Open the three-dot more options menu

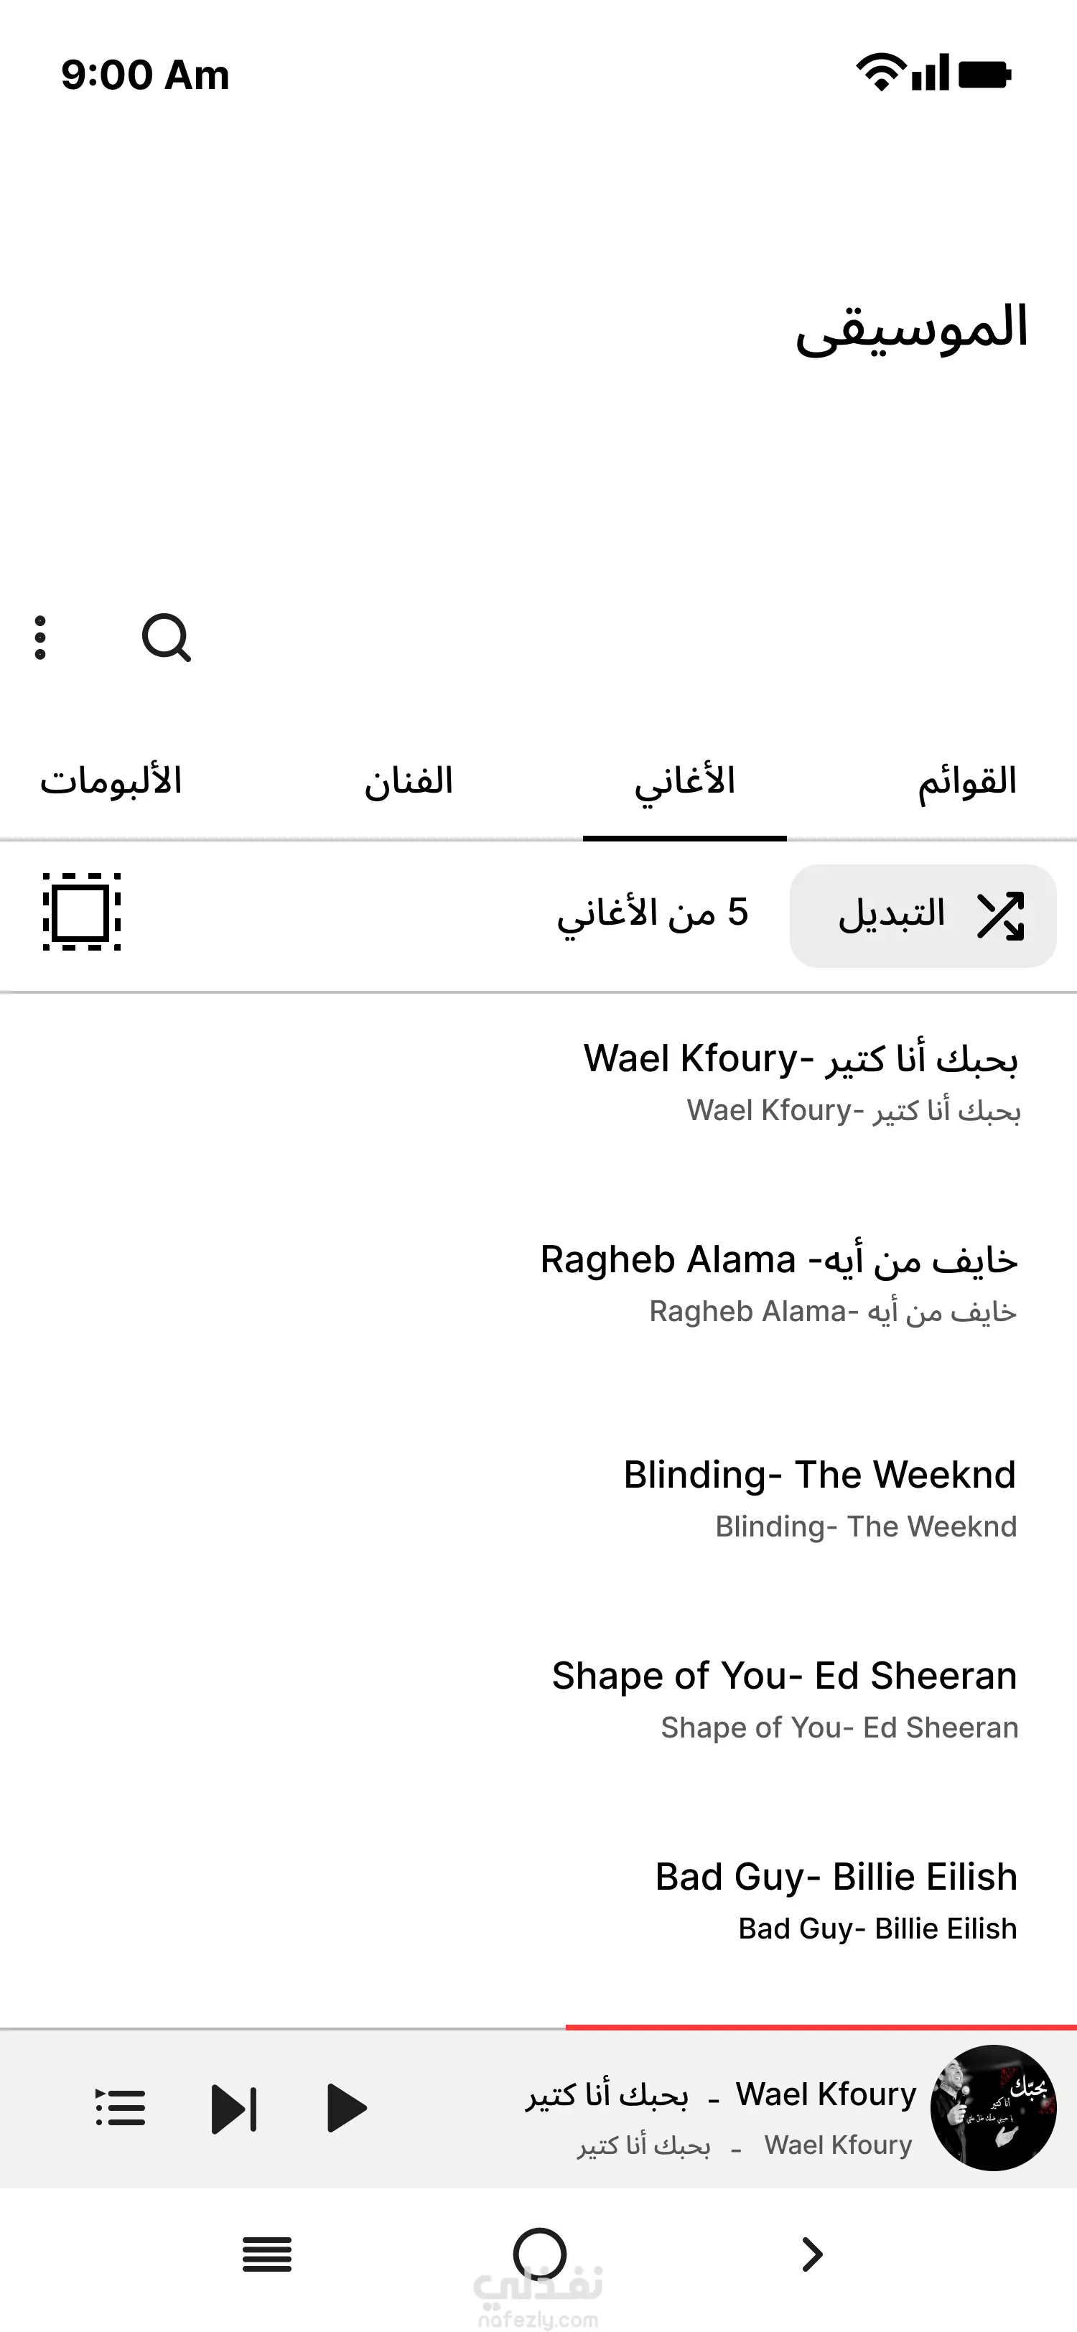coord(39,638)
